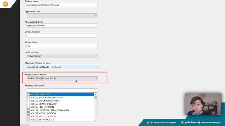
Task: Click the permissions list scroll up arrow
Action: pos(96,94)
